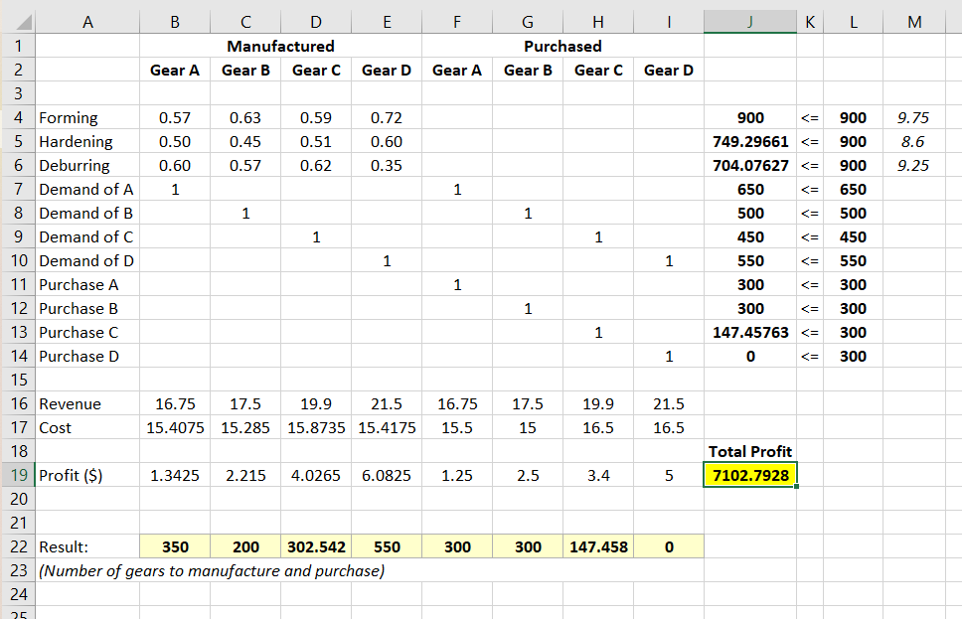
Task: Click the Forming label cell
Action: [x=87, y=117]
